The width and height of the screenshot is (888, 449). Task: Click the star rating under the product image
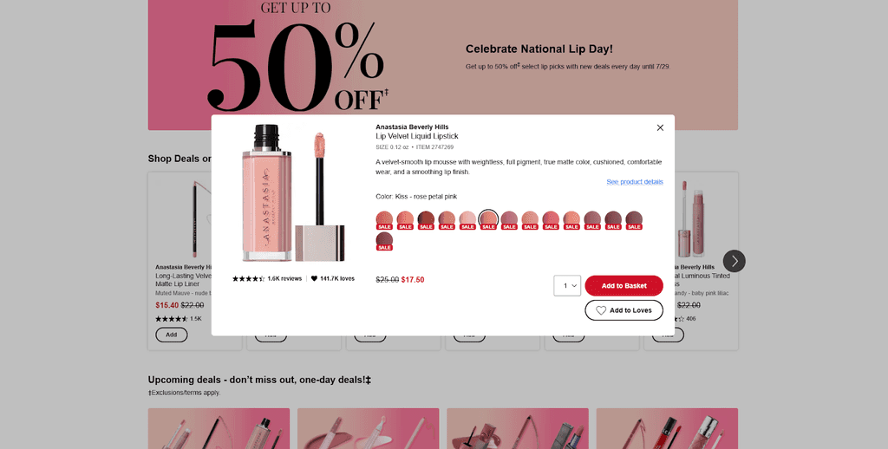click(x=248, y=278)
